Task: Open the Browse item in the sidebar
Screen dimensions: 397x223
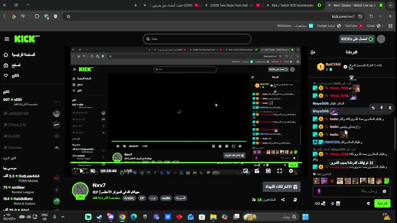Action: point(12,65)
